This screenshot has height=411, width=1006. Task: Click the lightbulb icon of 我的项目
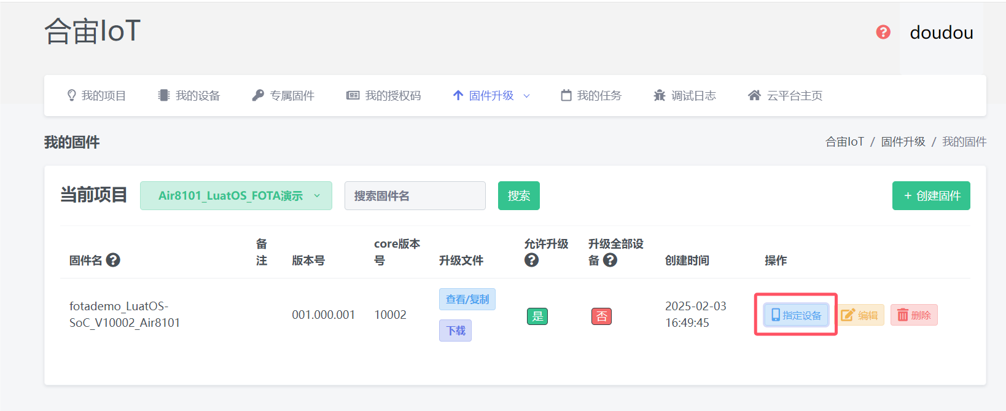coord(72,95)
